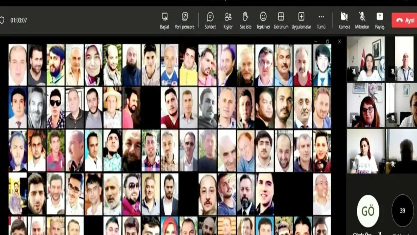This screenshot has height=235, width=417.
Task: Unmute the Mikrofon
Action: [362, 17]
